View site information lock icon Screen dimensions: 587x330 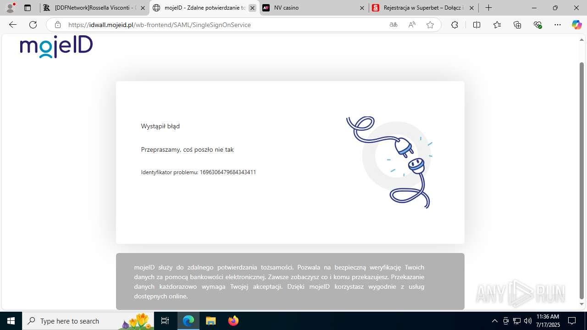(58, 25)
